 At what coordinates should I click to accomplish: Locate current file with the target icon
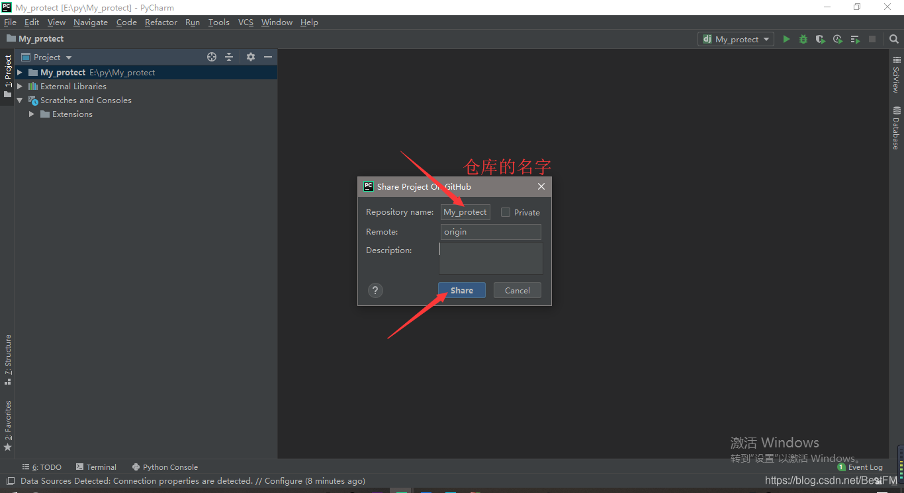tap(212, 57)
